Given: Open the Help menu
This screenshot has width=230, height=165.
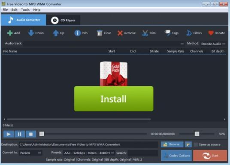Looking at the screenshot, I should (x=37, y=10).
